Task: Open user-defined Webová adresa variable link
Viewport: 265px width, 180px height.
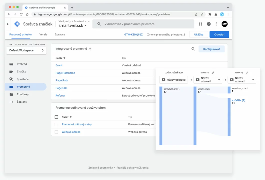Action: [71, 132]
